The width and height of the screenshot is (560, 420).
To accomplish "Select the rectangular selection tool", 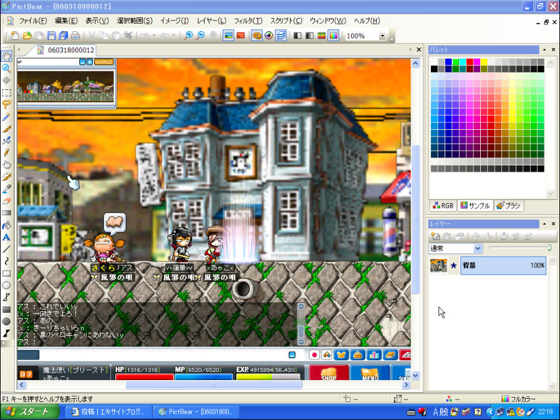I will (x=6, y=92).
